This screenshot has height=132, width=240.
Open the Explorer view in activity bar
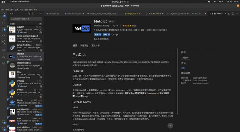[x=4, y=14]
